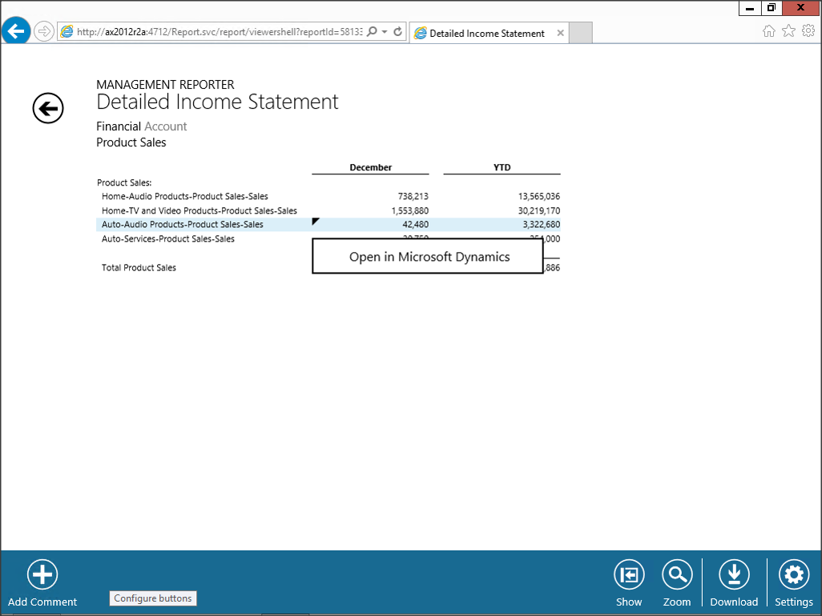
Task: Click the Account dimension link
Action: [165, 126]
